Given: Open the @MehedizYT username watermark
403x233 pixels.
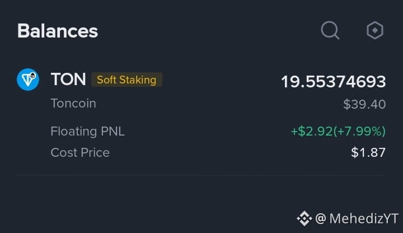Looking at the screenshot, I should [x=357, y=218].
